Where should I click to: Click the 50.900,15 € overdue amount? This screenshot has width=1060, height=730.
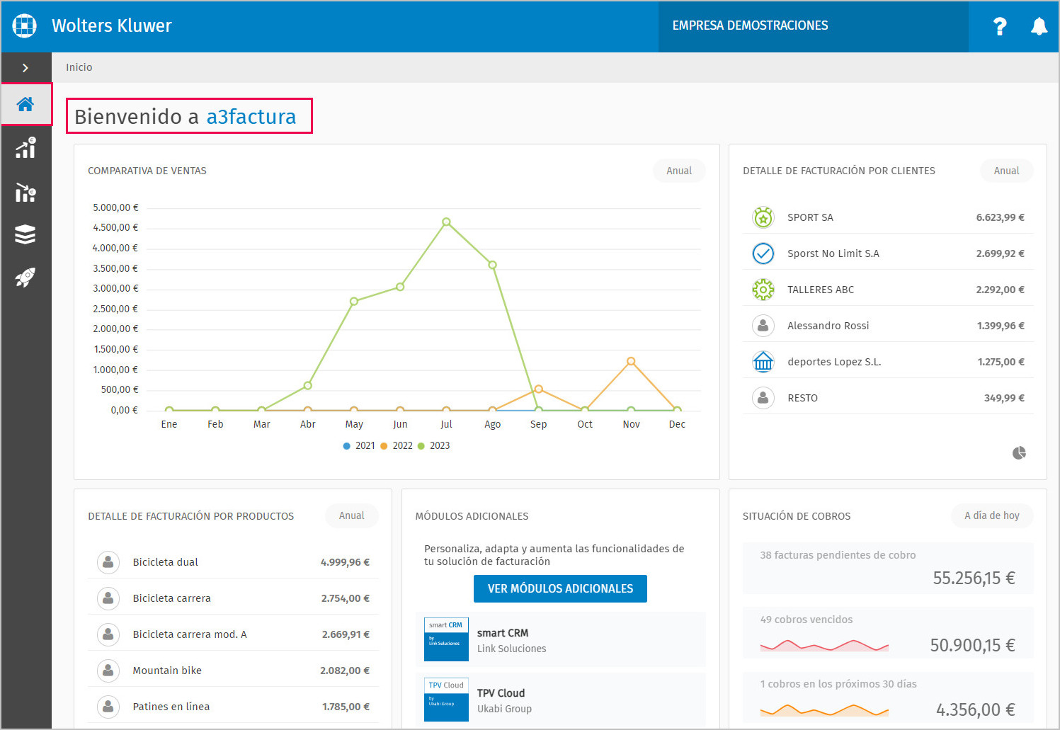(x=972, y=645)
